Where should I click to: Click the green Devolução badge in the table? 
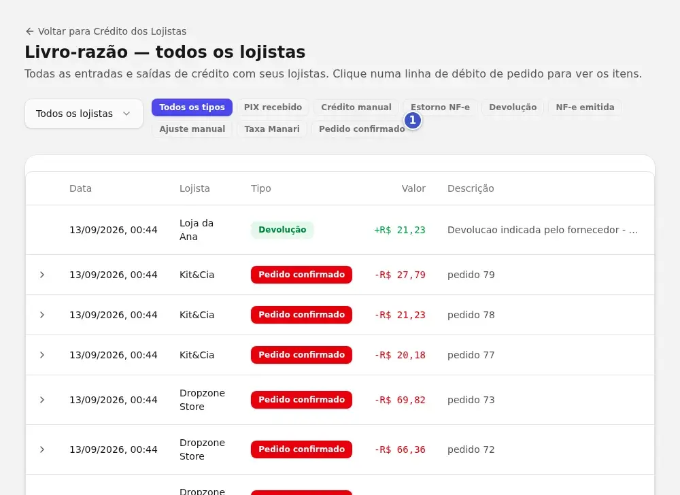tap(282, 230)
